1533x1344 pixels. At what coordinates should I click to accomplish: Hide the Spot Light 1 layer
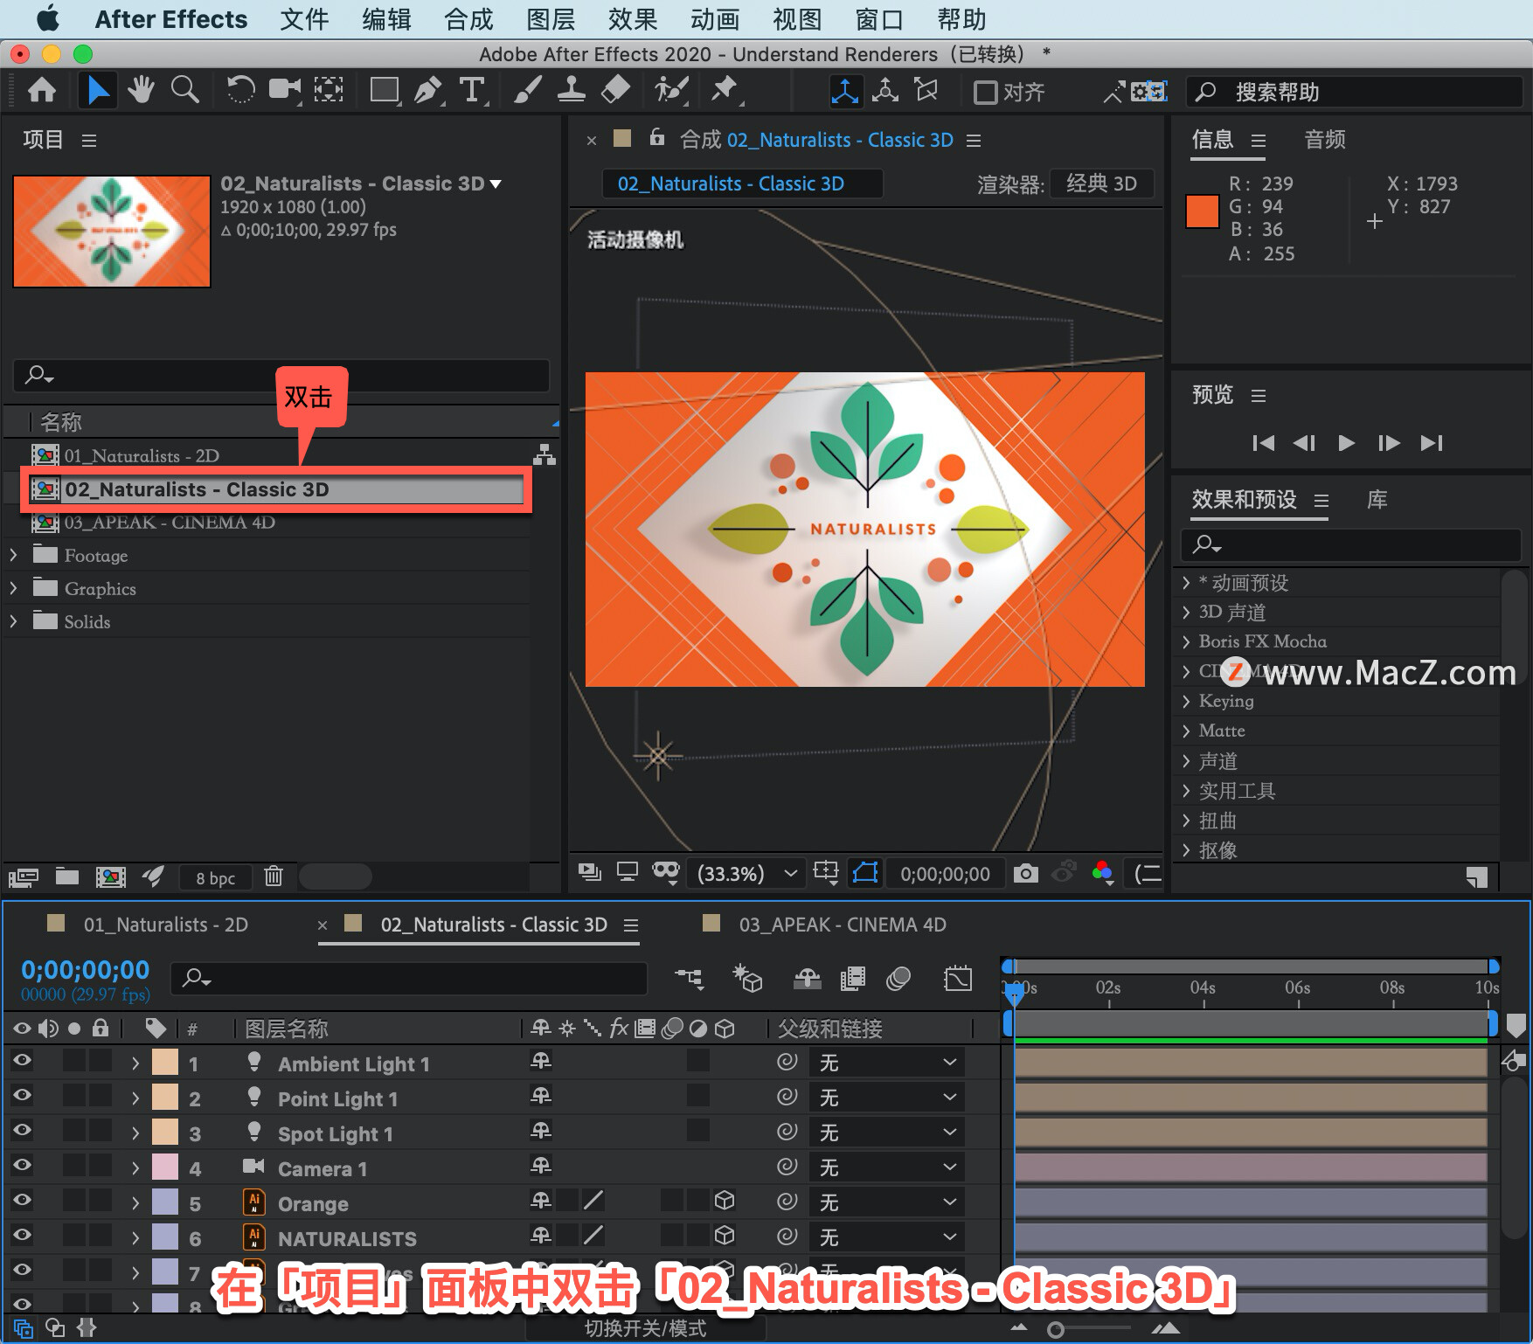(x=22, y=1131)
